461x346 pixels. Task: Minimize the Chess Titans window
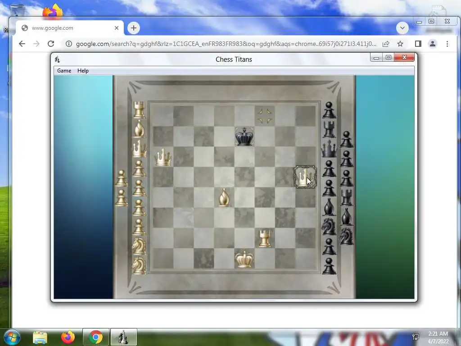pos(376,57)
